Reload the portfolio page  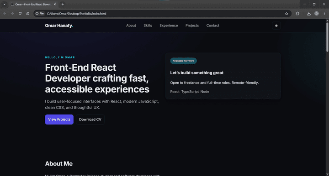pyautogui.click(x=20, y=13)
